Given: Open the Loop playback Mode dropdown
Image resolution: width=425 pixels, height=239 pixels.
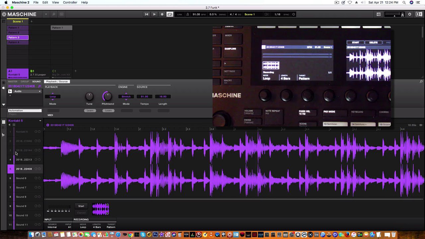Looking at the screenshot, I should coord(52,97).
